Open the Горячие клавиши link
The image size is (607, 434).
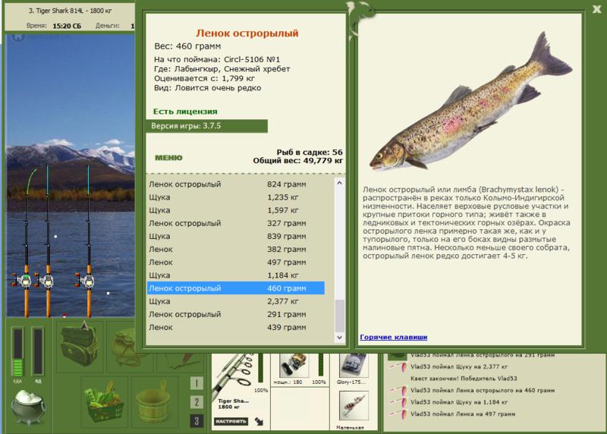point(394,337)
